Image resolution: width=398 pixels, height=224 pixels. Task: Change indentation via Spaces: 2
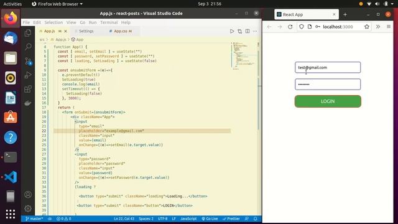coord(146,218)
